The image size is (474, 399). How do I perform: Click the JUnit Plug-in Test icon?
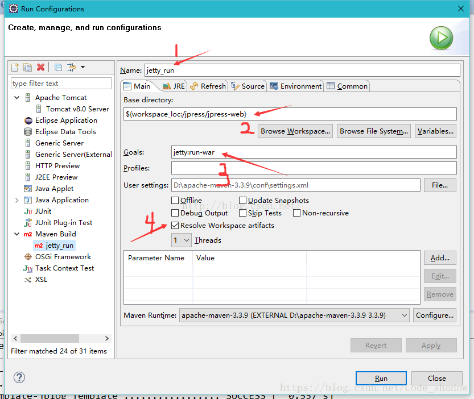tap(28, 223)
